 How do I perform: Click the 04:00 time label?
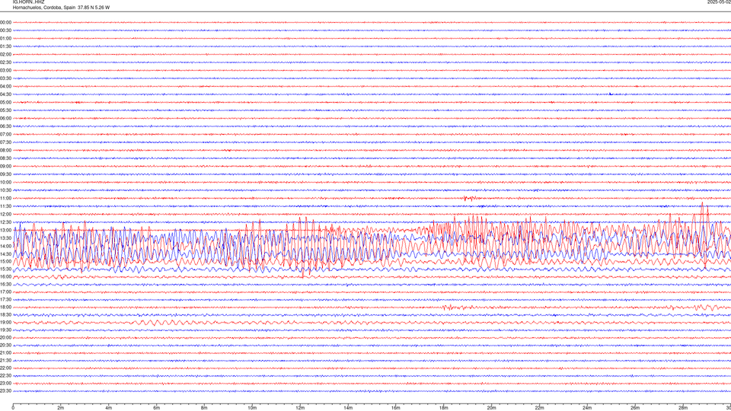click(x=5, y=86)
